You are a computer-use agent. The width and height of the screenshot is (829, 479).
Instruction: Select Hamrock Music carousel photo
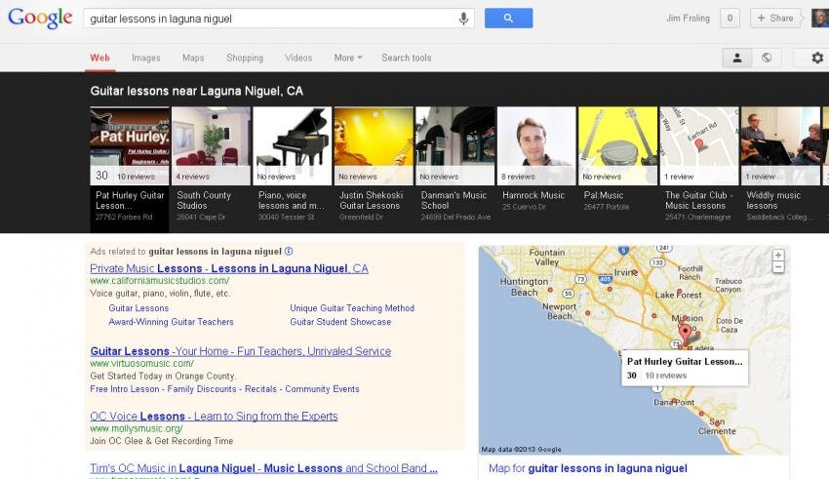pyautogui.click(x=536, y=145)
